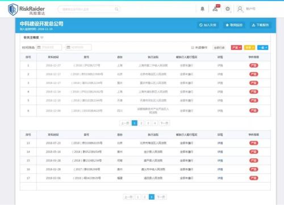Click previous page in upper table pagination
The image size is (284, 205).
(x=125, y=123)
